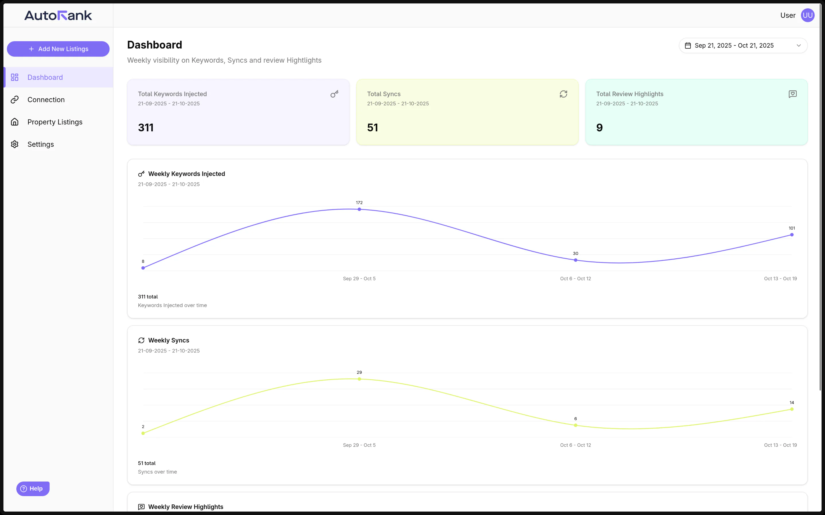Select the 8 data point on keywords chart

click(143, 268)
